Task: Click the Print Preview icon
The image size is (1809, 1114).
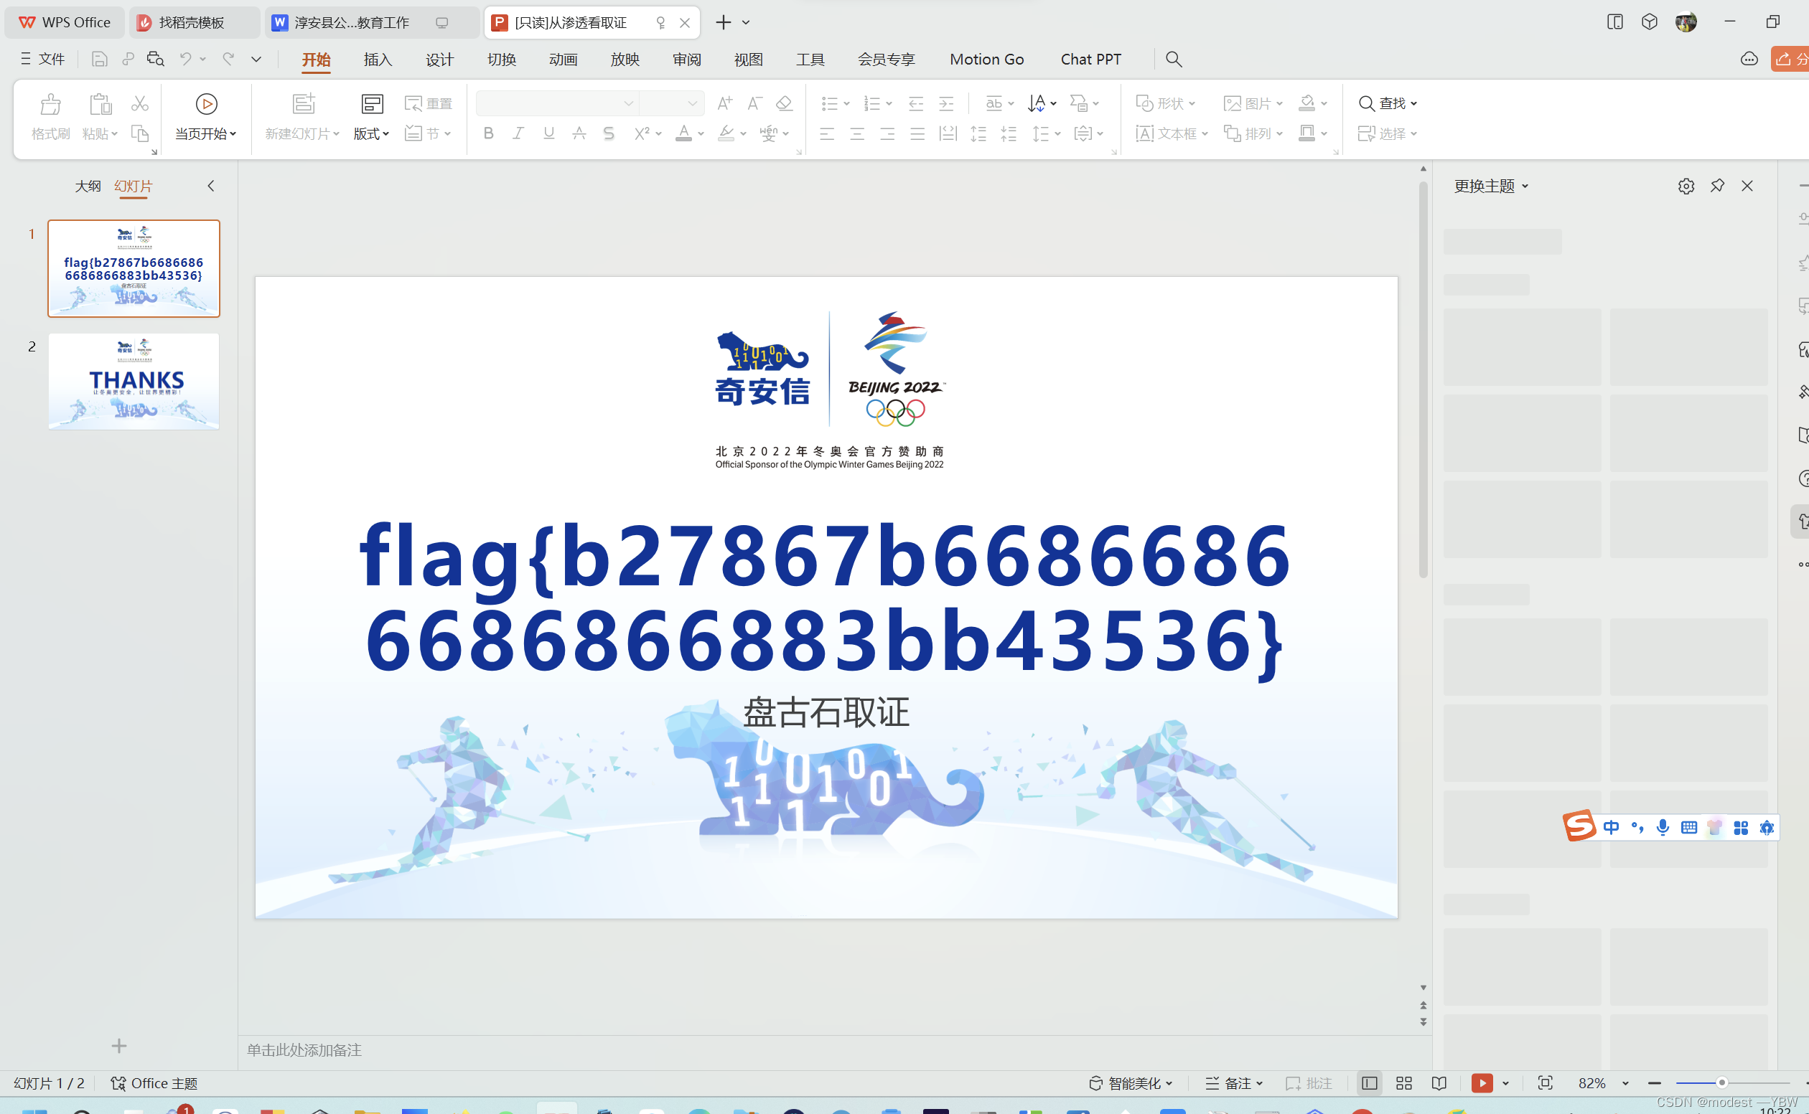Action: click(x=155, y=59)
